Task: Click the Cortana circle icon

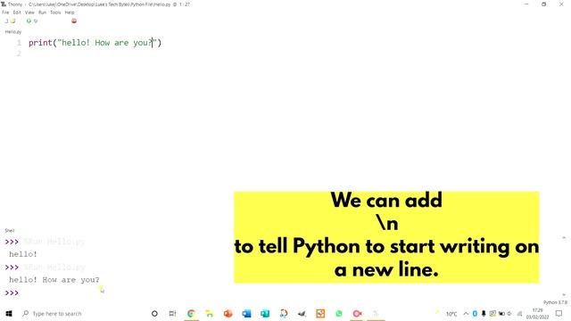Action: click(154, 313)
